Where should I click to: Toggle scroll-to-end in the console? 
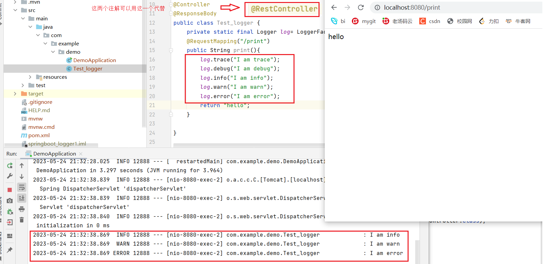22,198
